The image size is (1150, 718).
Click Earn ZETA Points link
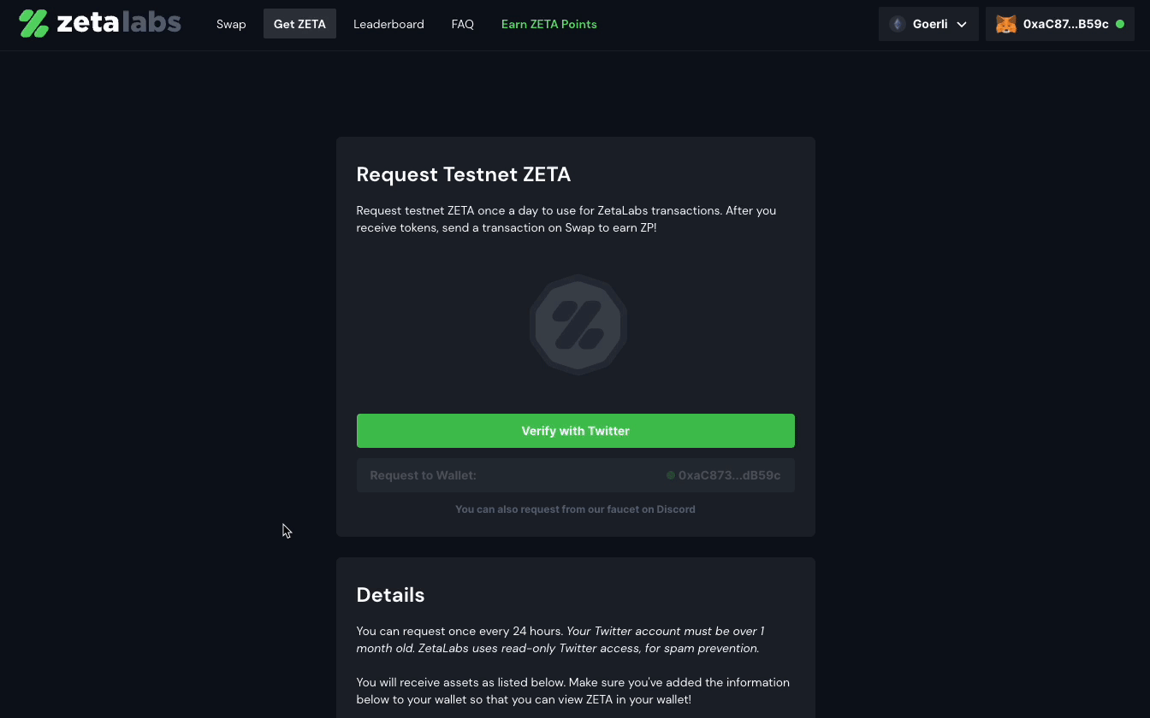point(549,24)
